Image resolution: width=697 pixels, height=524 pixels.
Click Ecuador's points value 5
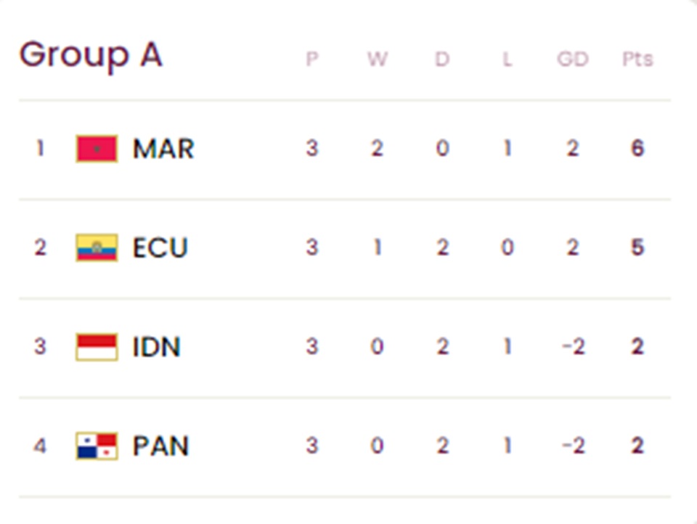(x=637, y=247)
